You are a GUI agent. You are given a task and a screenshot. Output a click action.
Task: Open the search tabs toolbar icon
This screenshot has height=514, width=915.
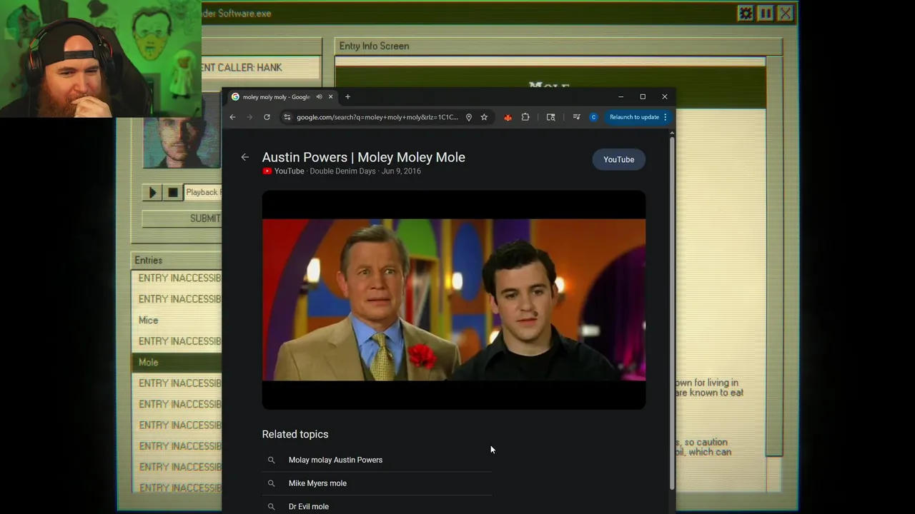pyautogui.click(x=550, y=117)
